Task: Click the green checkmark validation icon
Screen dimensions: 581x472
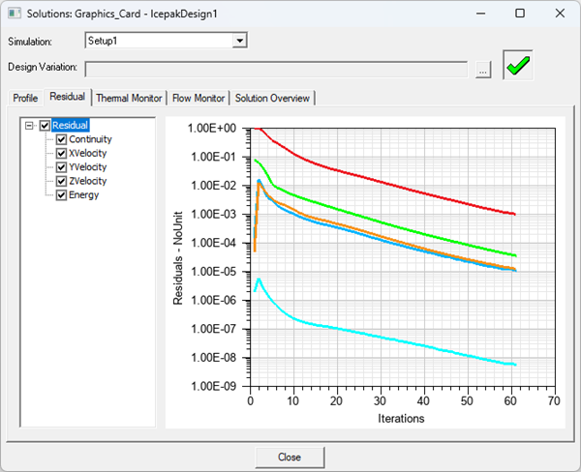Action: (x=517, y=66)
